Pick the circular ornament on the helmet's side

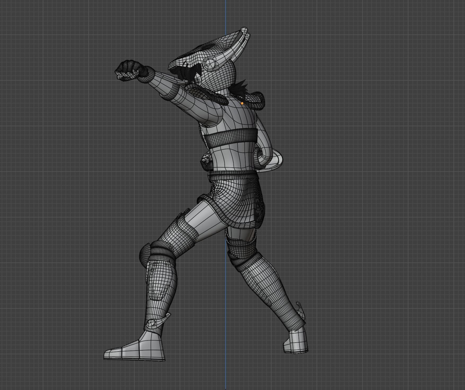click(x=210, y=64)
